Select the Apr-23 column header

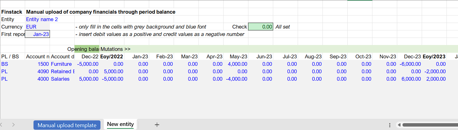(211, 56)
